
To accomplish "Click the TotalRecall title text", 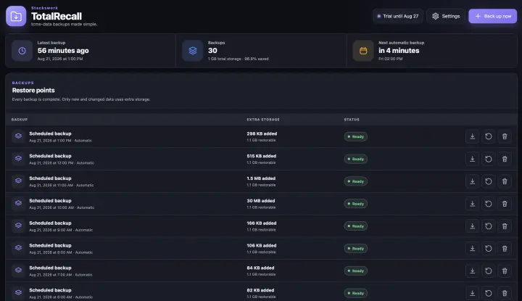I will 57,16.
